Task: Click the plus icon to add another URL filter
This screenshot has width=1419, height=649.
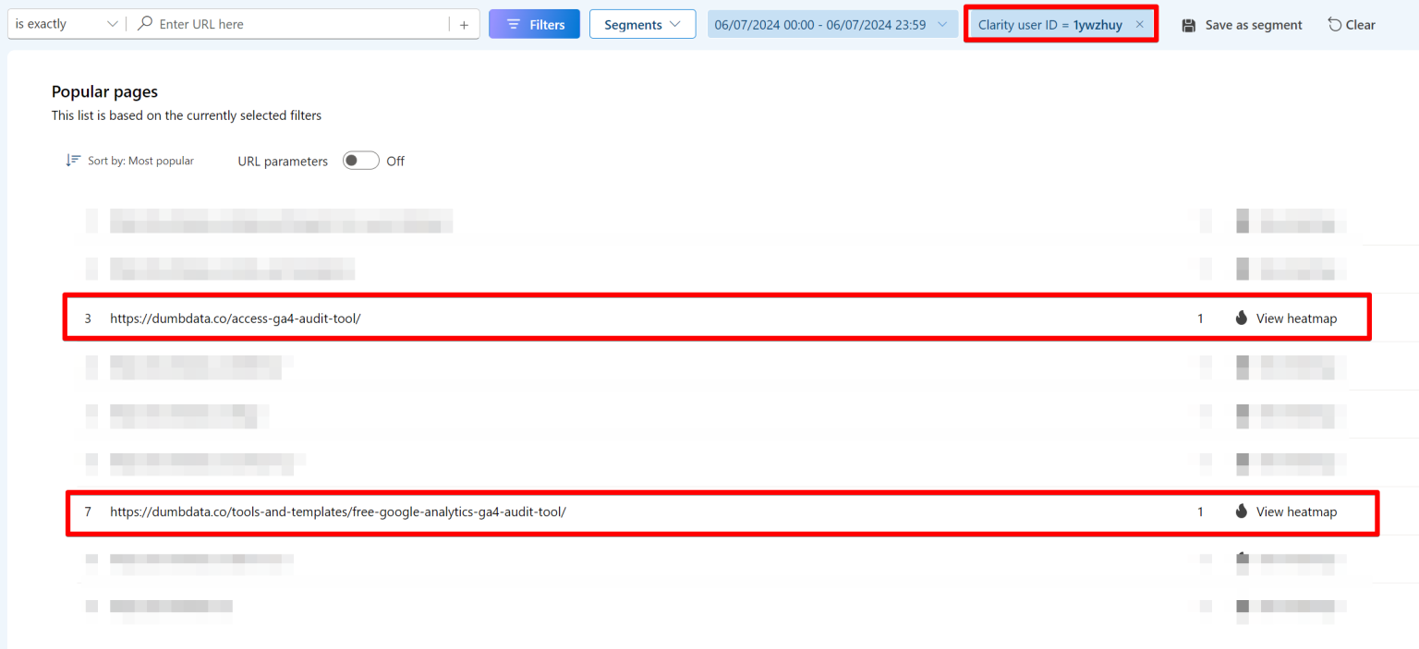Action: point(464,24)
